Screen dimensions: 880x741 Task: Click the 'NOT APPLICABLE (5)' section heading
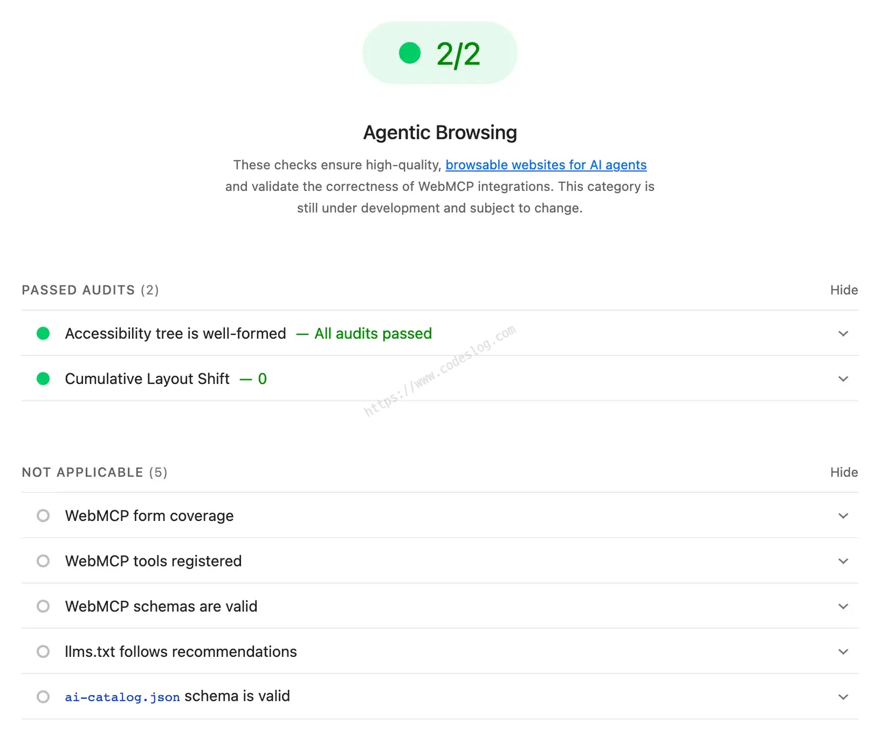[x=95, y=472]
